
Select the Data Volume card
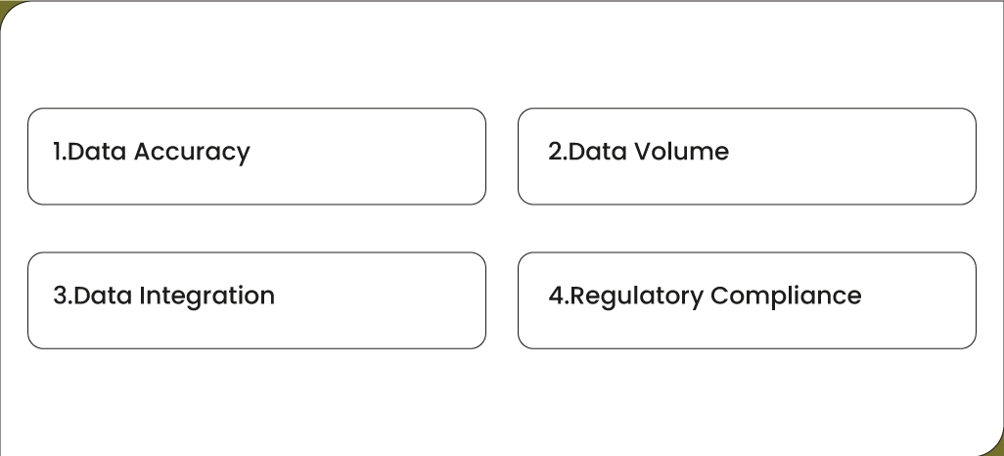click(x=747, y=157)
